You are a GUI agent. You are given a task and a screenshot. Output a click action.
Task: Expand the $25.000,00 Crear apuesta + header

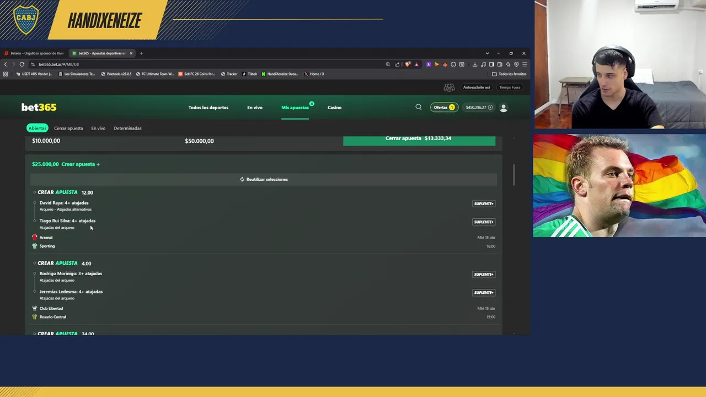(66, 164)
